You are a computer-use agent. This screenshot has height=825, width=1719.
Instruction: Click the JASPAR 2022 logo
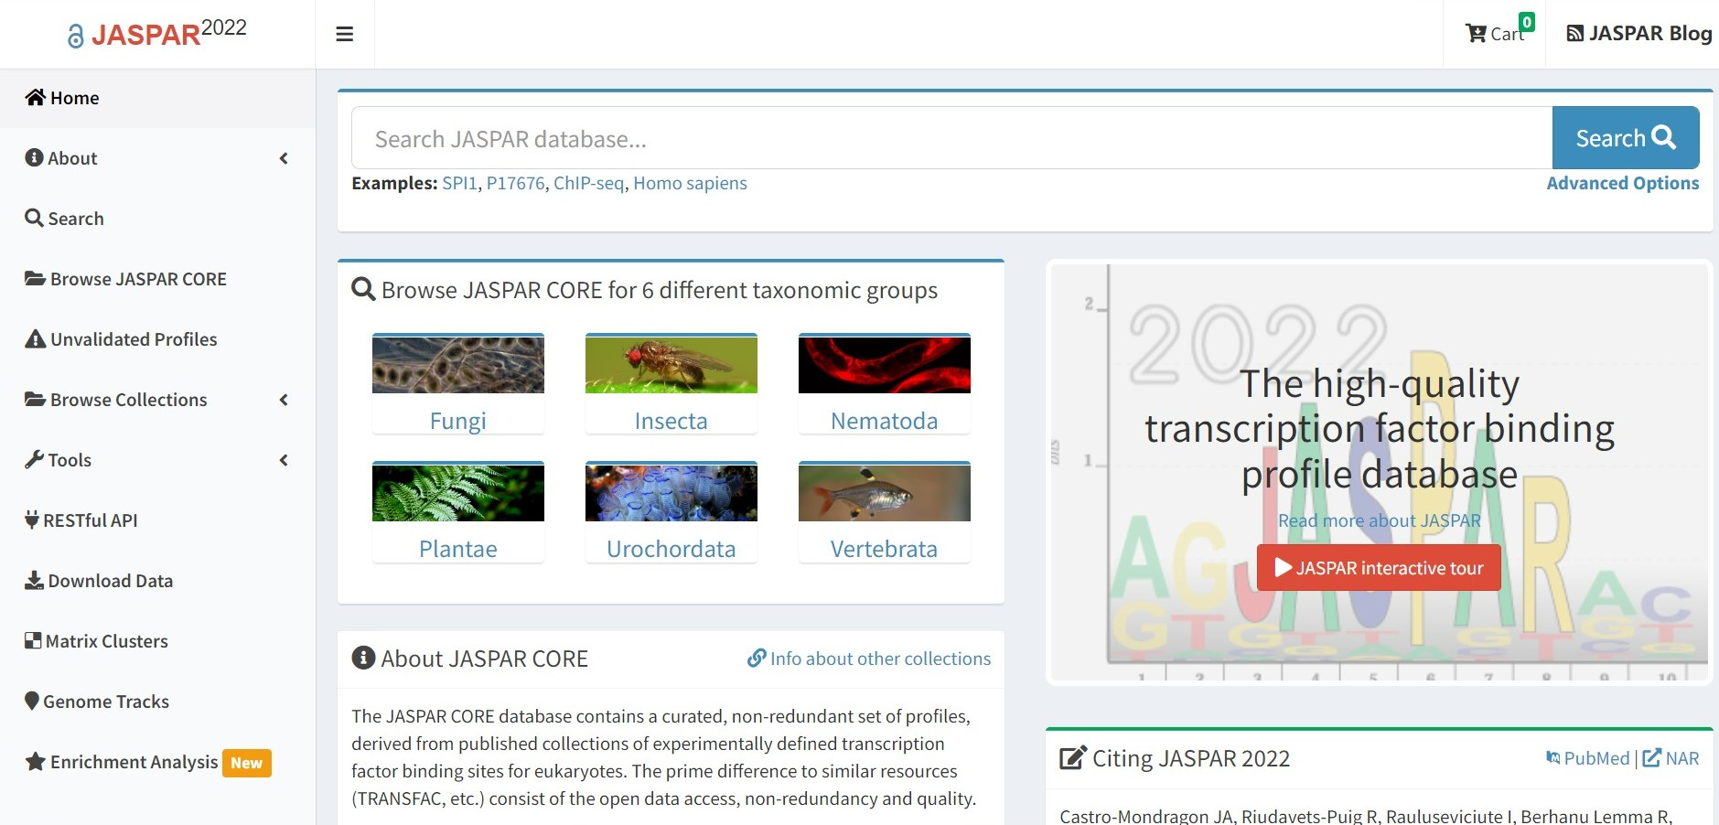pyautogui.click(x=157, y=33)
